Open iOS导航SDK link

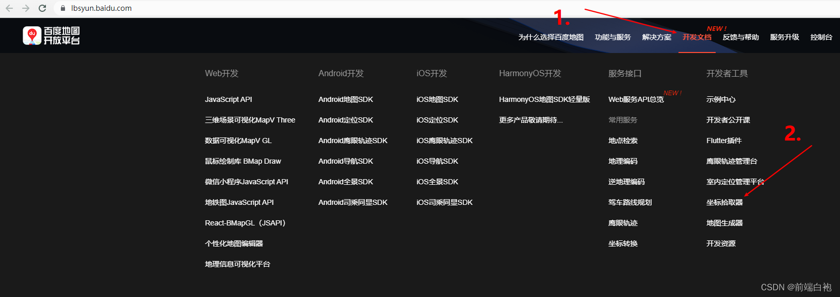click(438, 161)
